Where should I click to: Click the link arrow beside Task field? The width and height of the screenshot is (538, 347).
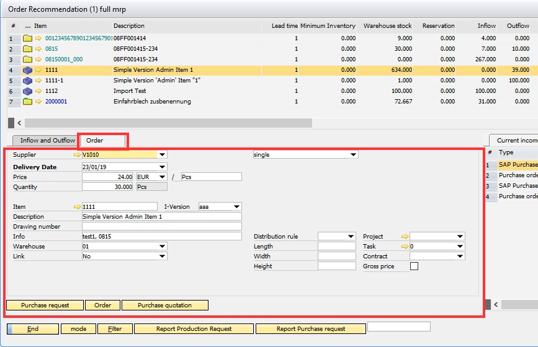pos(405,247)
